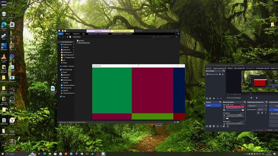Select the first file in Explorer list
278x156 pixels.
[x=81, y=40]
